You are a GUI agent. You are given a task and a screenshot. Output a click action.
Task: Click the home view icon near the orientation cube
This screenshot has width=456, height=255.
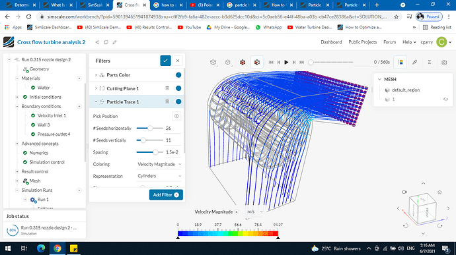439,192
